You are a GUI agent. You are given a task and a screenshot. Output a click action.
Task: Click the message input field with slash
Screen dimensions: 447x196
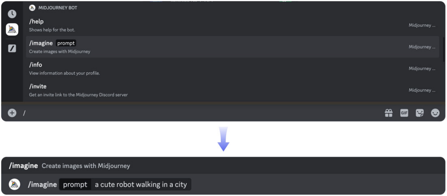tap(199, 113)
